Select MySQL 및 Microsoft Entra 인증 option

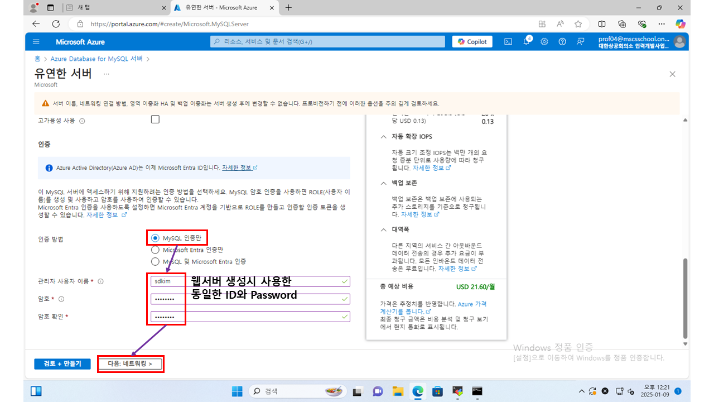point(155,261)
